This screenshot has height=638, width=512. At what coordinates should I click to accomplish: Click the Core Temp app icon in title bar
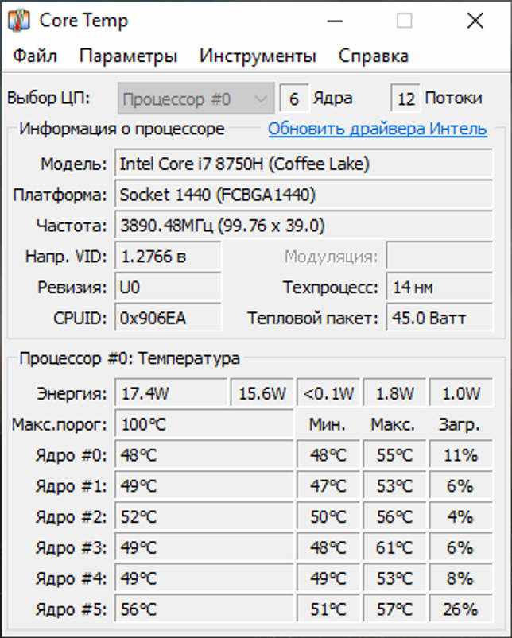(x=19, y=21)
